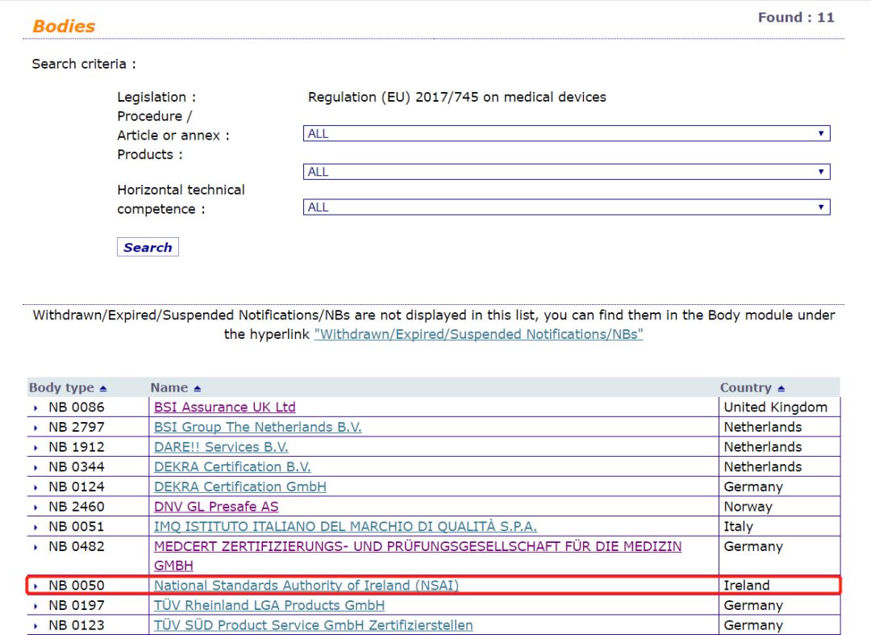Expand the NB 1912 row arrow

coord(36,449)
